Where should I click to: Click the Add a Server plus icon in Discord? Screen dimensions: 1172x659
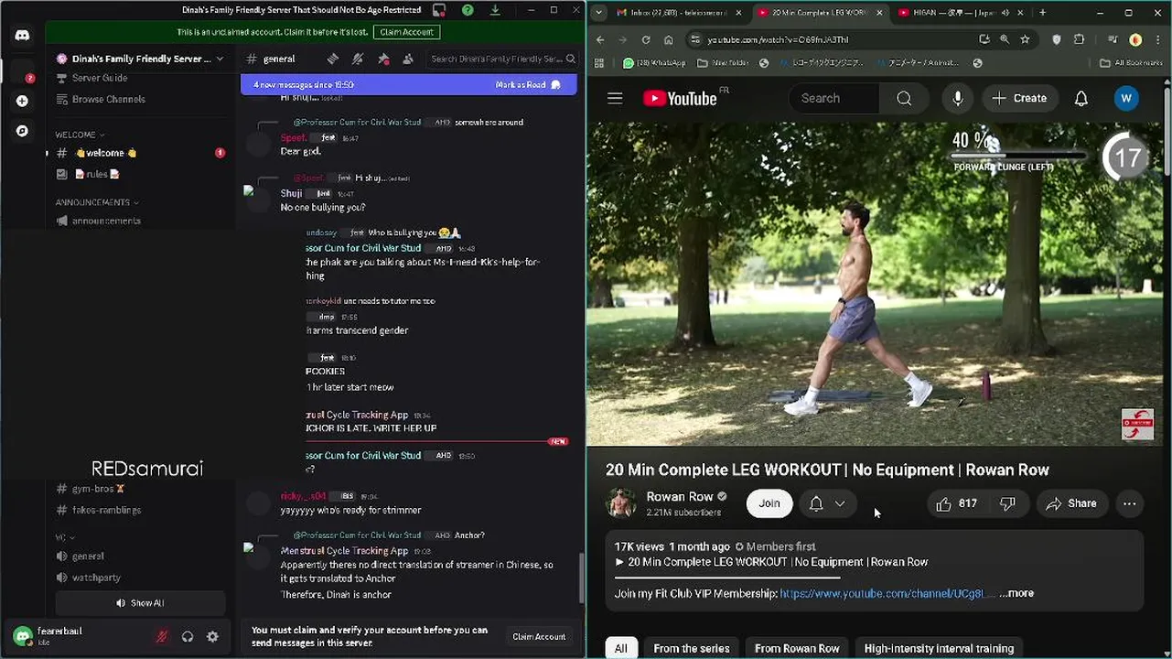[22, 101]
